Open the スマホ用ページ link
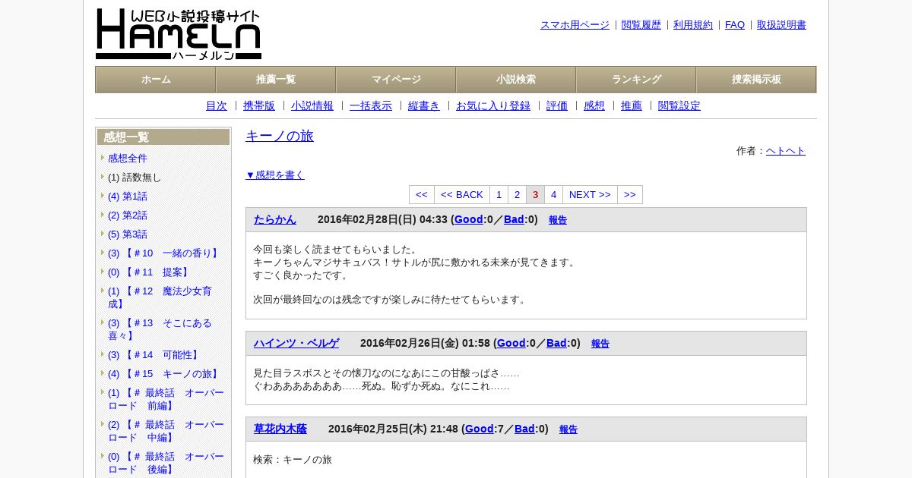The image size is (912, 478). click(575, 25)
